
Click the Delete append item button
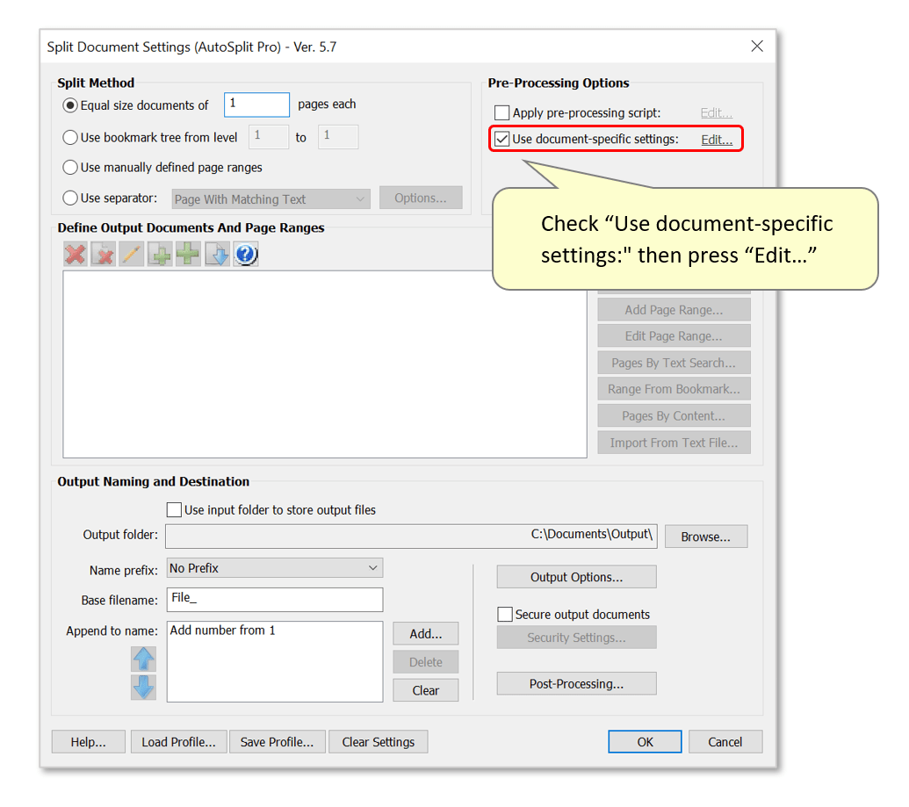pyautogui.click(x=425, y=662)
